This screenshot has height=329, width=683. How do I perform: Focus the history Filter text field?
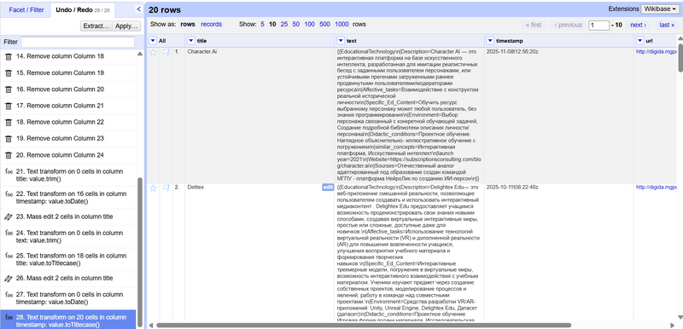tap(78, 42)
